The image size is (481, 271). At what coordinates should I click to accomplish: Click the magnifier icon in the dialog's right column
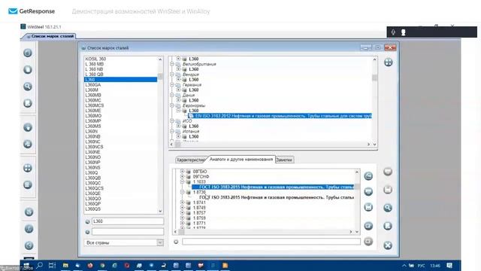(x=388, y=208)
